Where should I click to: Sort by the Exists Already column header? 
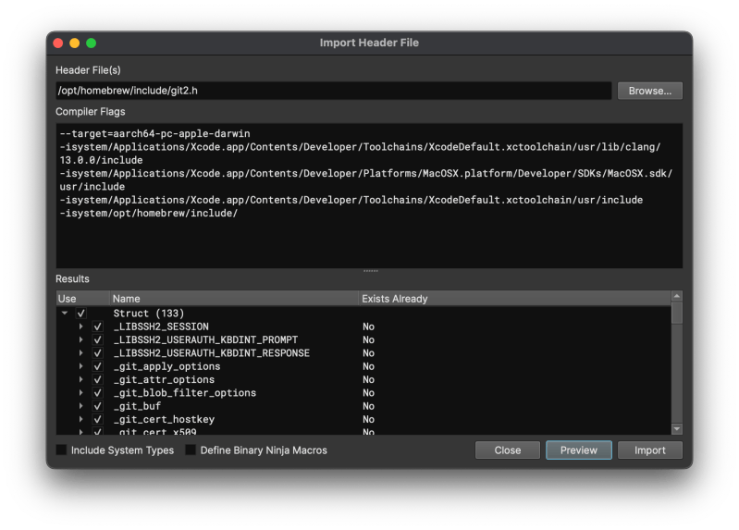click(x=514, y=299)
